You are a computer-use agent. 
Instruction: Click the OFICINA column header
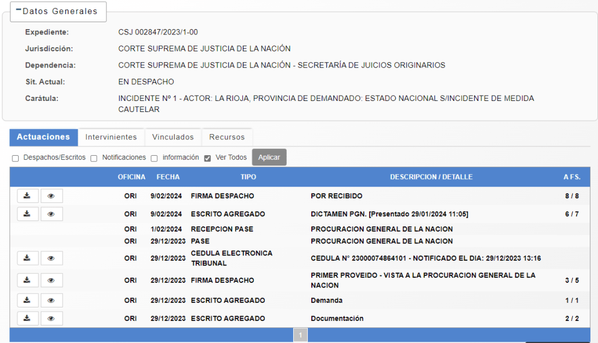131,177
